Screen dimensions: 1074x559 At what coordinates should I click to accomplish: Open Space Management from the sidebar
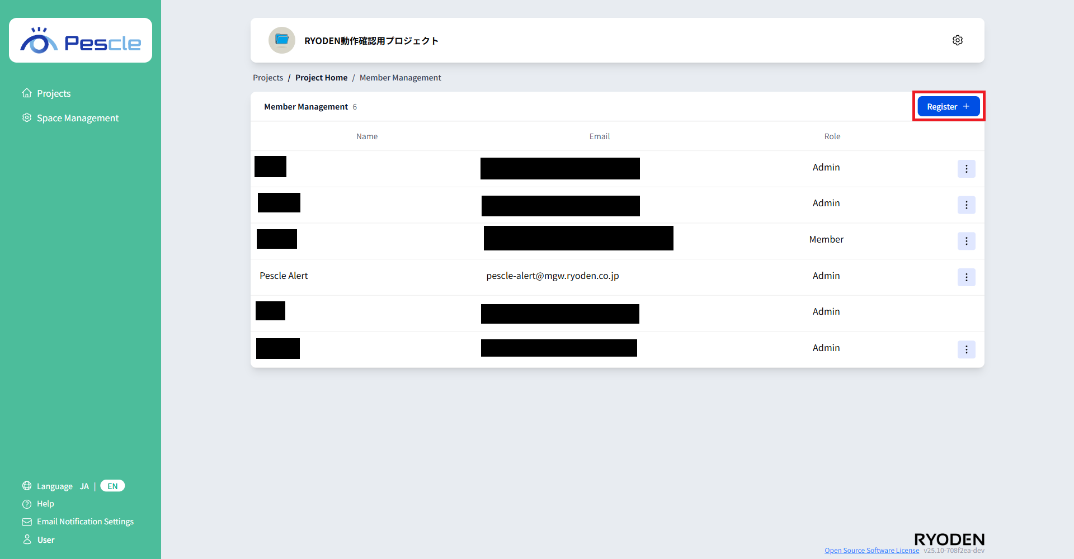coord(78,117)
